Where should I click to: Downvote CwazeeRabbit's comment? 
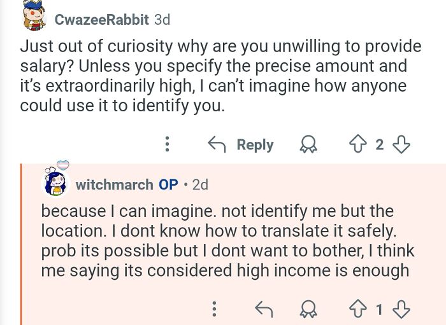pos(401,144)
